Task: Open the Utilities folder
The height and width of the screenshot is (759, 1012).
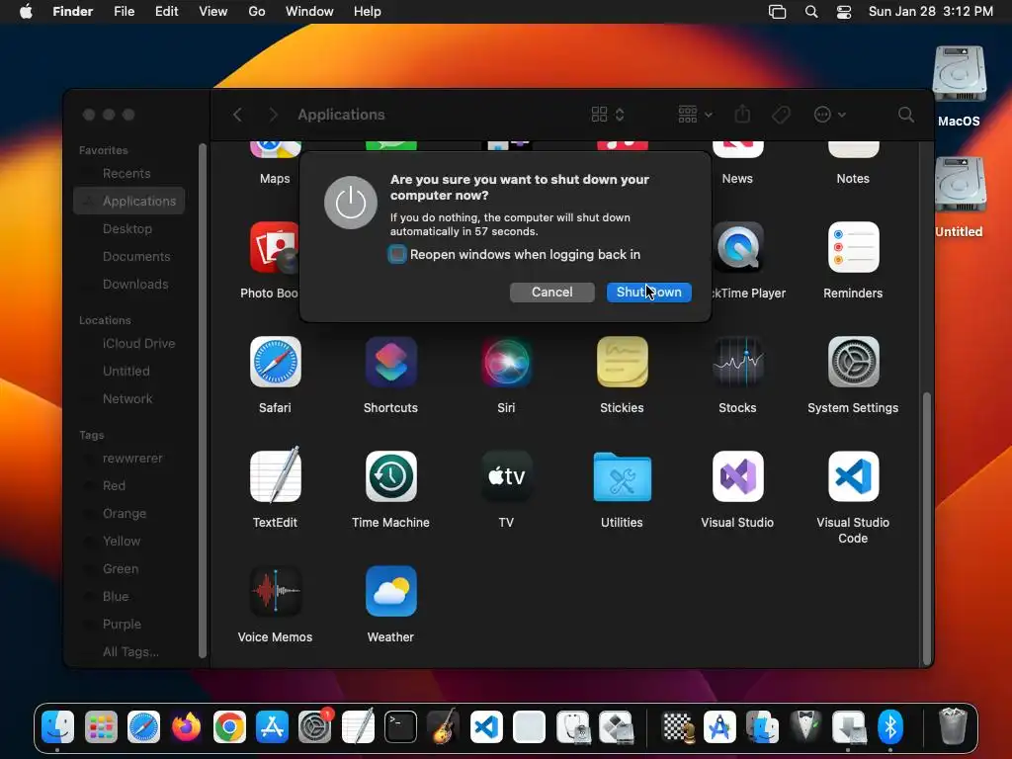Action: pyautogui.click(x=623, y=476)
